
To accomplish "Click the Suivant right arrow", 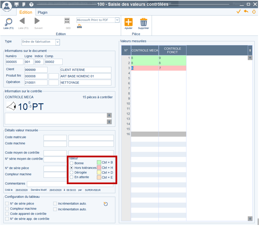I will (x=37, y=21).
